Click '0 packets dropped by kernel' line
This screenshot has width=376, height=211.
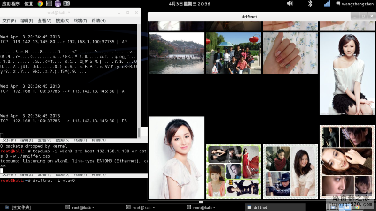[x=34, y=146]
